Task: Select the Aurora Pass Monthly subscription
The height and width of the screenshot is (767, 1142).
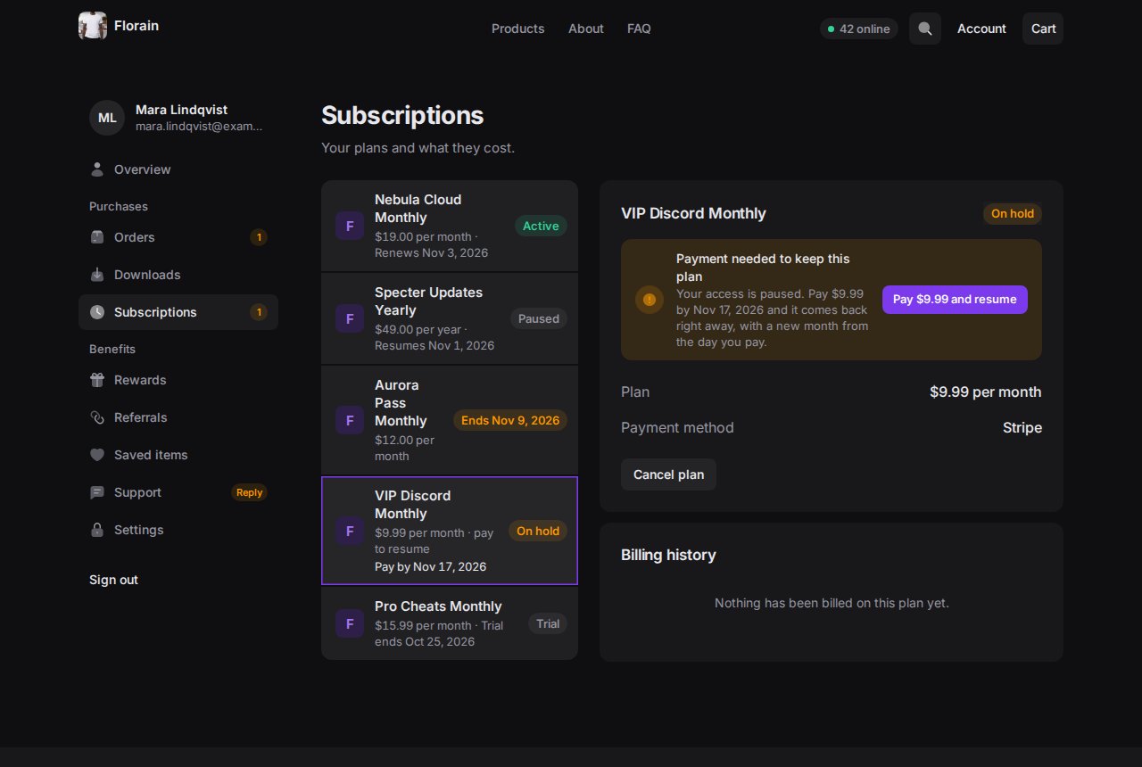Action: pos(450,420)
